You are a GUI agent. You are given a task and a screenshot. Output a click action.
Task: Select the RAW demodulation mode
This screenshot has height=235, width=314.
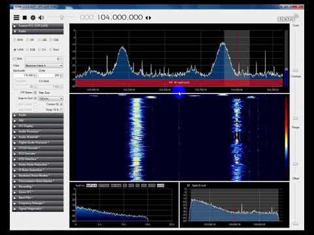(x=54, y=50)
